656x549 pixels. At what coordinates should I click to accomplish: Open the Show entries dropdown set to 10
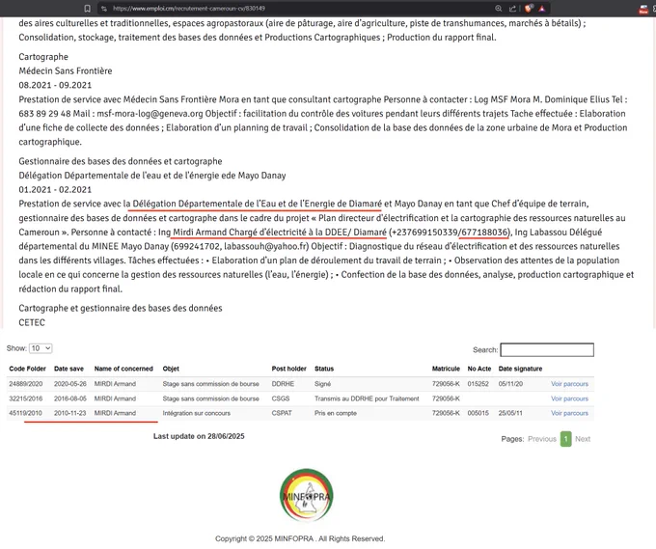pyautogui.click(x=41, y=348)
